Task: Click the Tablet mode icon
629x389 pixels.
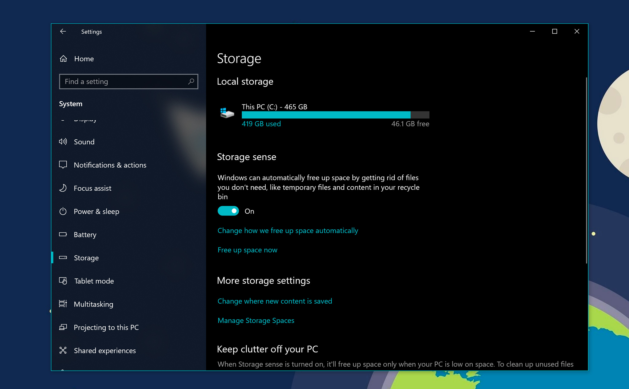Action: click(63, 281)
